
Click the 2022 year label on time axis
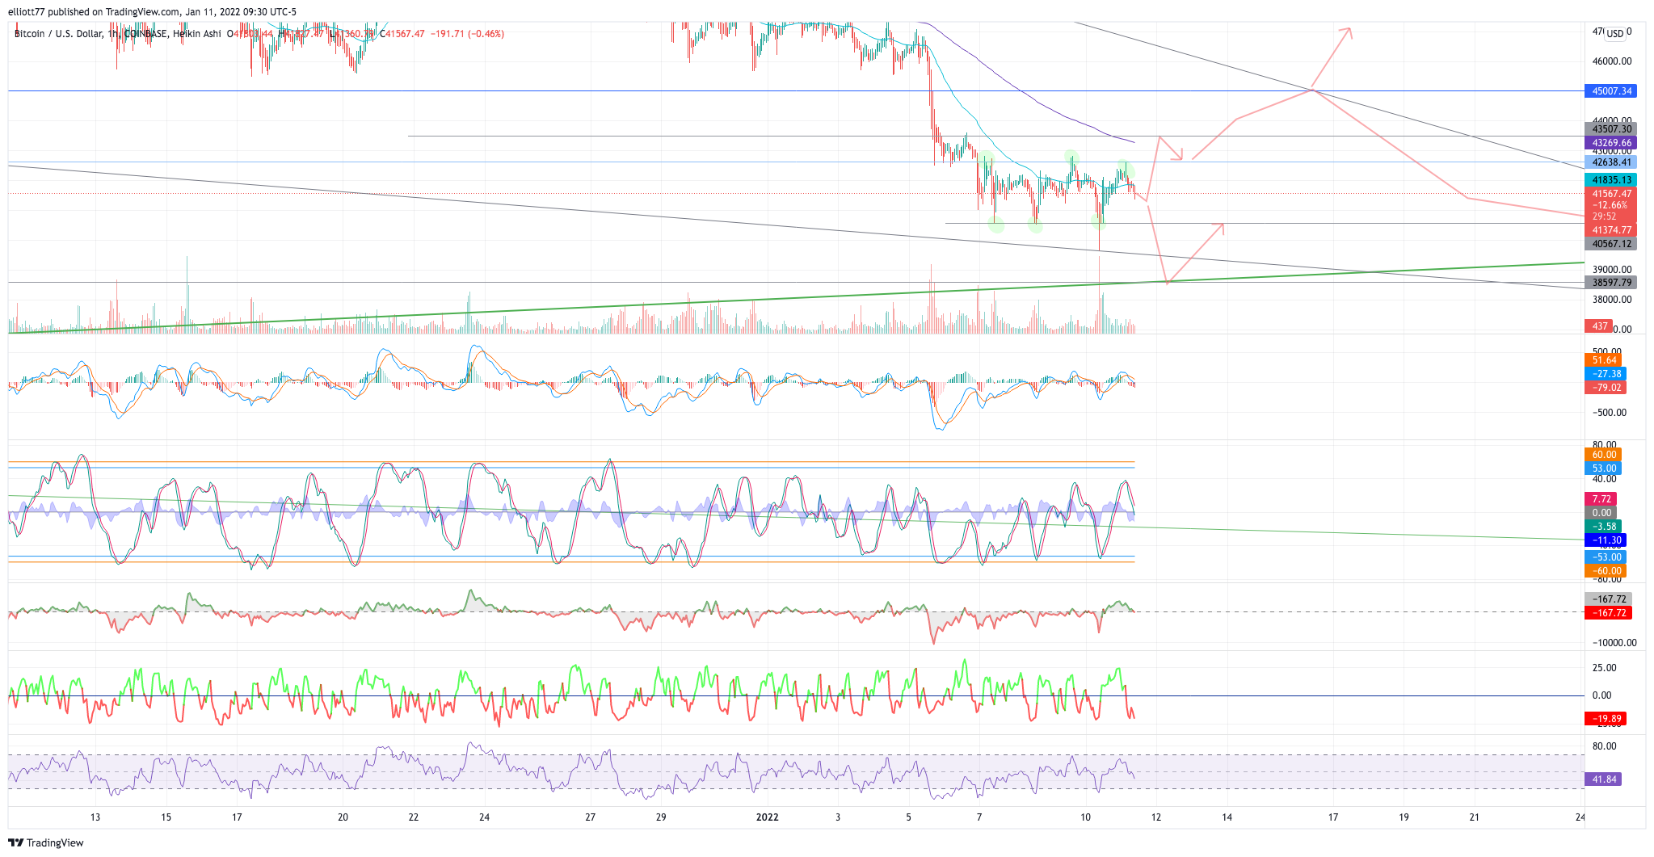(x=767, y=817)
